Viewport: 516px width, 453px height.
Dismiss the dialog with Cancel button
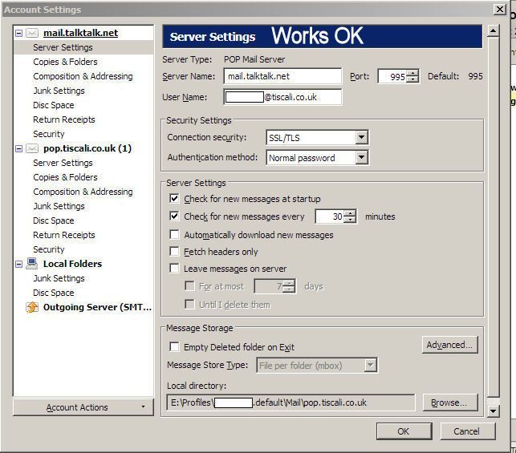coord(467,431)
